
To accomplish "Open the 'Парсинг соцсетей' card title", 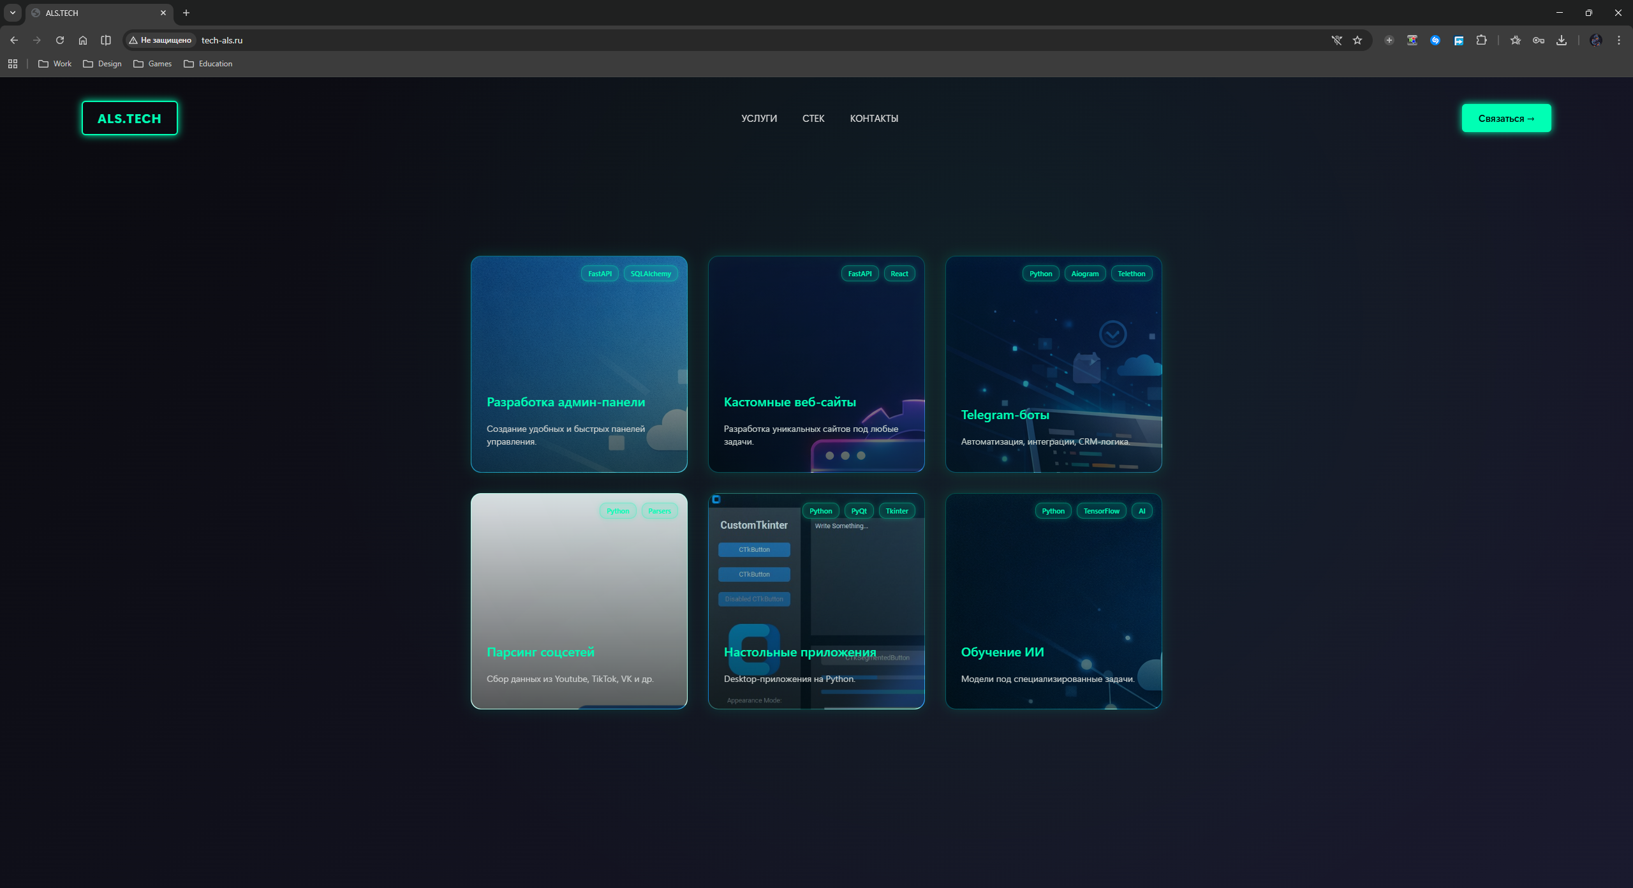I will (x=540, y=652).
